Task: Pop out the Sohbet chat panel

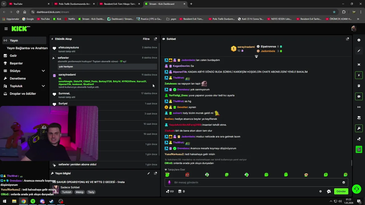Action: pos(347,39)
